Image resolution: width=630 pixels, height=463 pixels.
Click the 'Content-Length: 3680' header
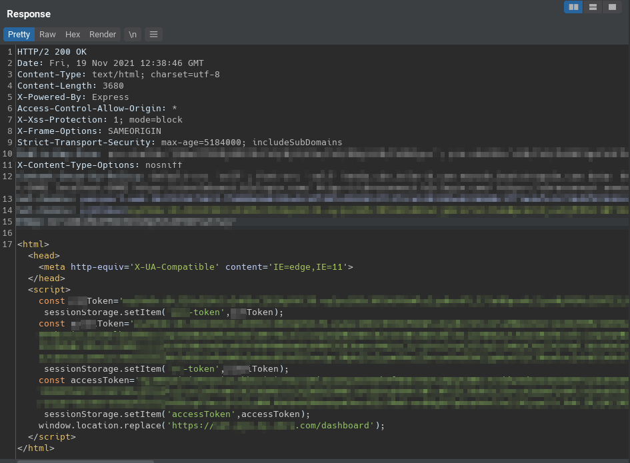pyautogui.click(x=70, y=85)
